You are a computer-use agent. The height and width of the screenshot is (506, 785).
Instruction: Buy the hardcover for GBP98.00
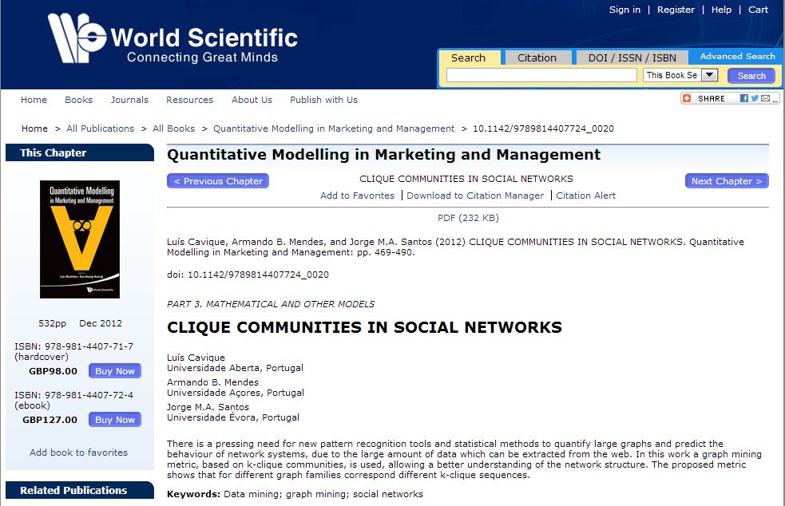click(x=115, y=371)
